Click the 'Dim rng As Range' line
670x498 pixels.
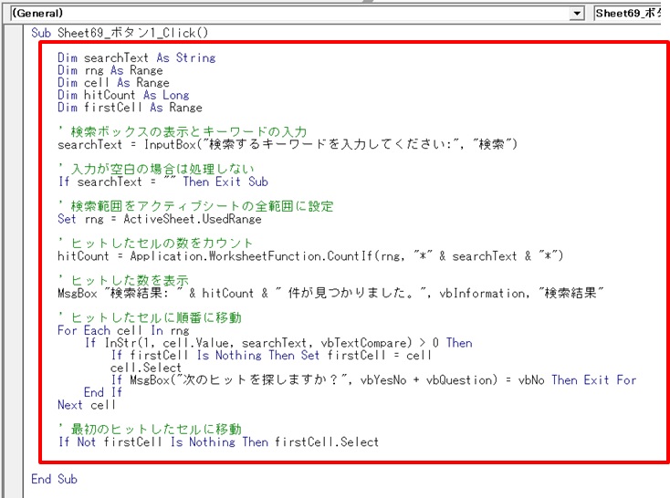[x=110, y=70]
